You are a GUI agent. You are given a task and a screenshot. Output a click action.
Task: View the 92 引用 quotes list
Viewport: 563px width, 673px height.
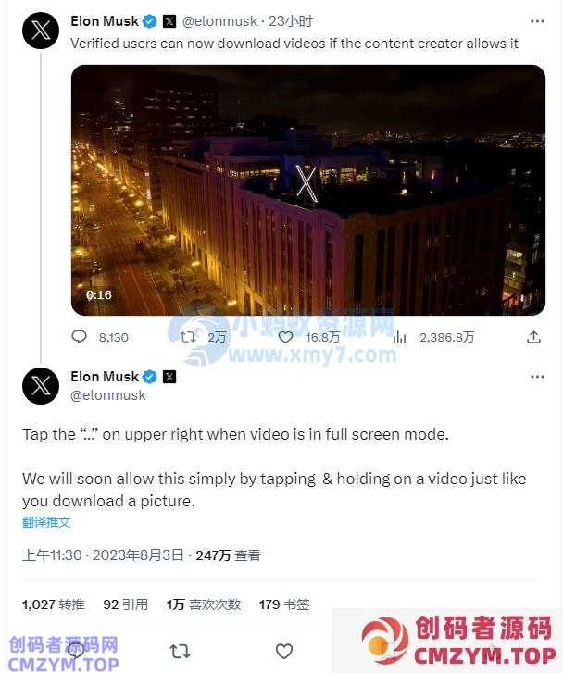point(125,604)
